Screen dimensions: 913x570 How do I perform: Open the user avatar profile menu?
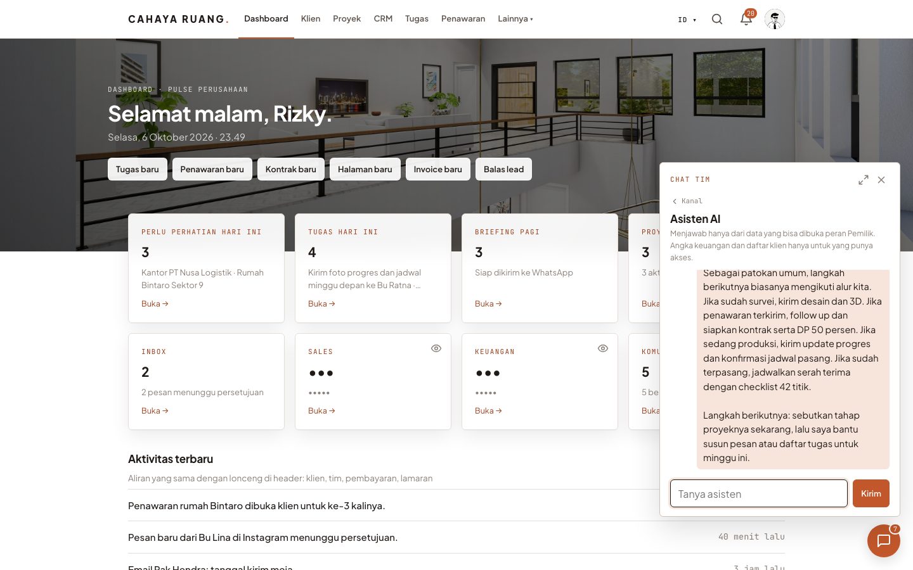(775, 19)
